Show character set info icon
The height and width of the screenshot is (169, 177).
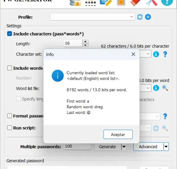(156, 54)
